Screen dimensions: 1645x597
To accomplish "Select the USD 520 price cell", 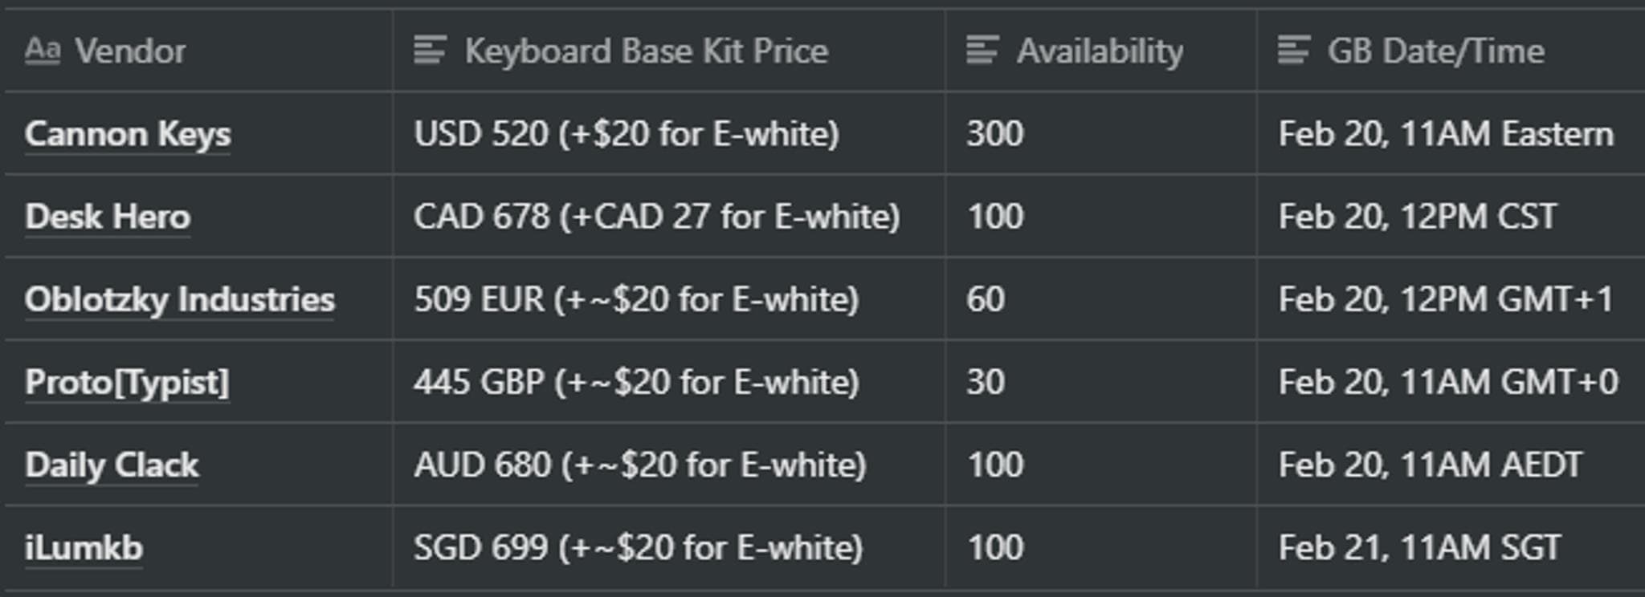I will [x=626, y=134].
